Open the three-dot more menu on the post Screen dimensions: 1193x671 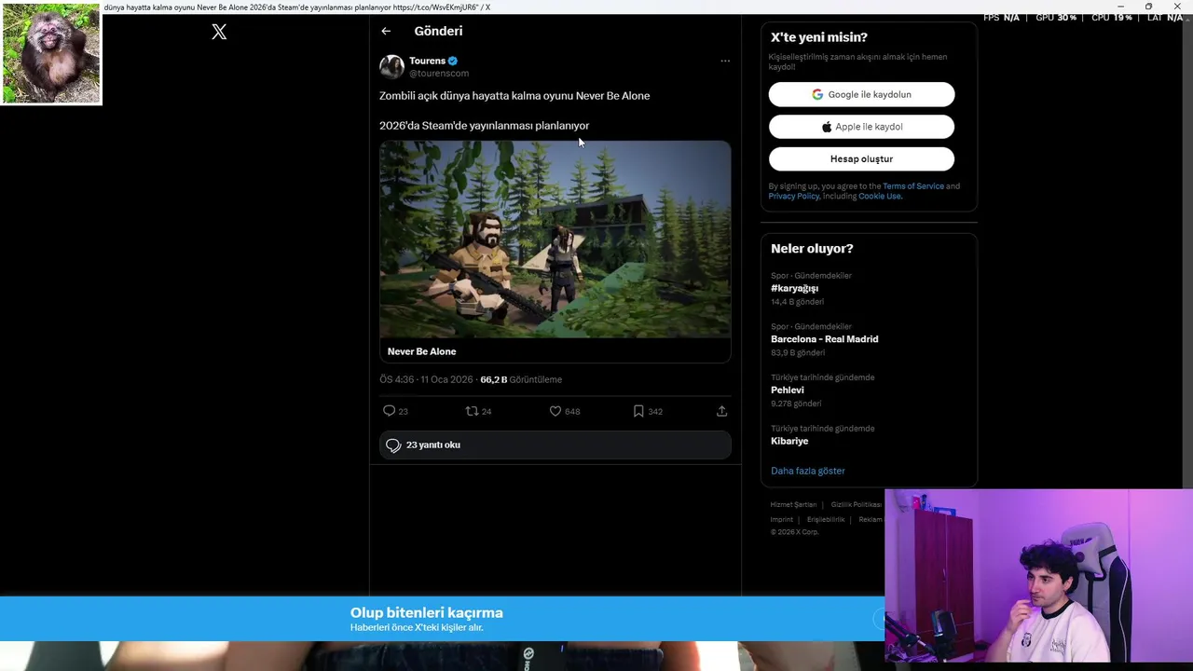point(725,61)
